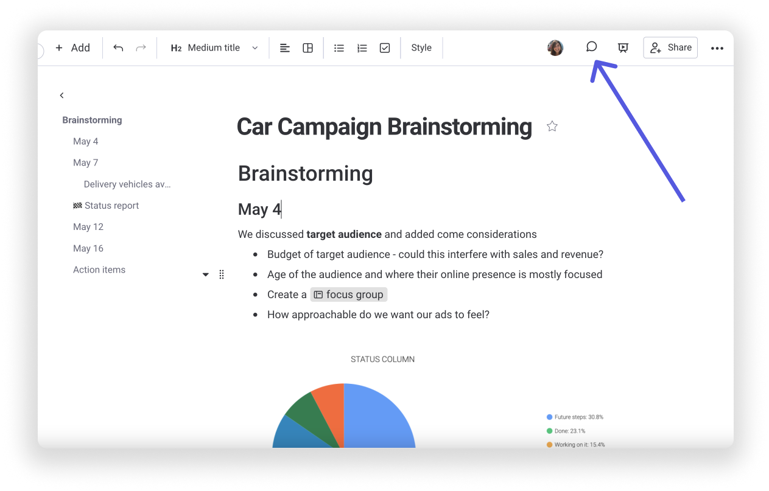The width and height of the screenshot is (769, 491).
Task: Click the bold 'target audience' text
Action: [x=344, y=234]
